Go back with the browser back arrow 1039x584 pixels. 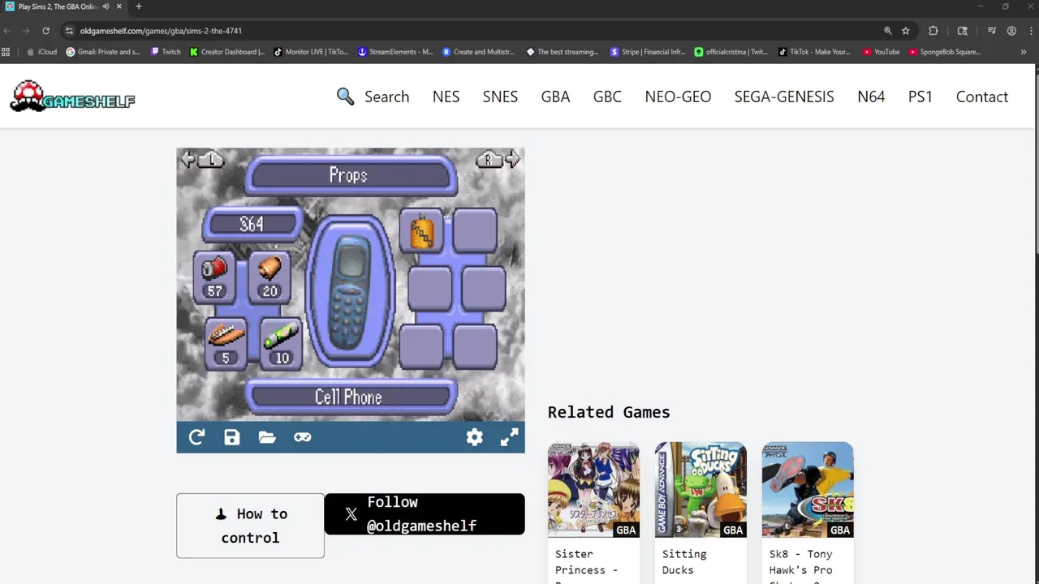[7, 31]
